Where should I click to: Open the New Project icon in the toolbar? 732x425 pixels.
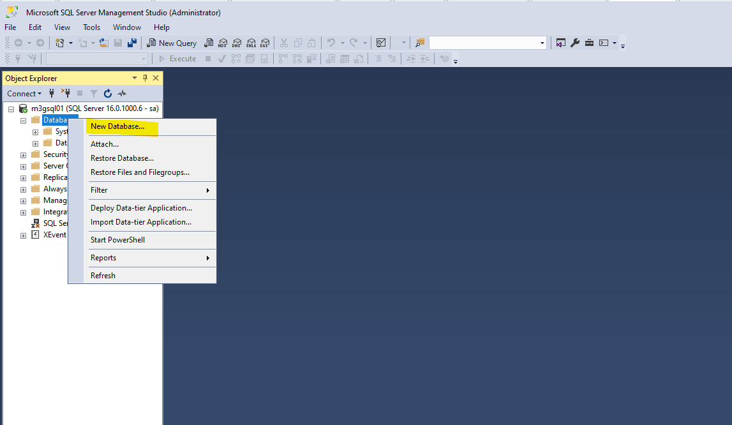point(60,43)
